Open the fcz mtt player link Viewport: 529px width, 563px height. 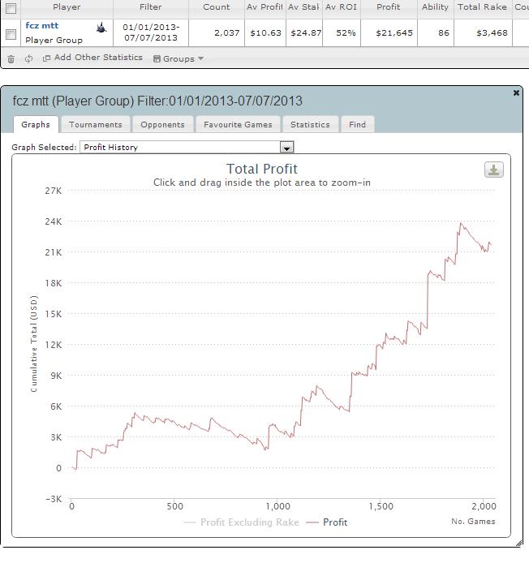coord(42,26)
